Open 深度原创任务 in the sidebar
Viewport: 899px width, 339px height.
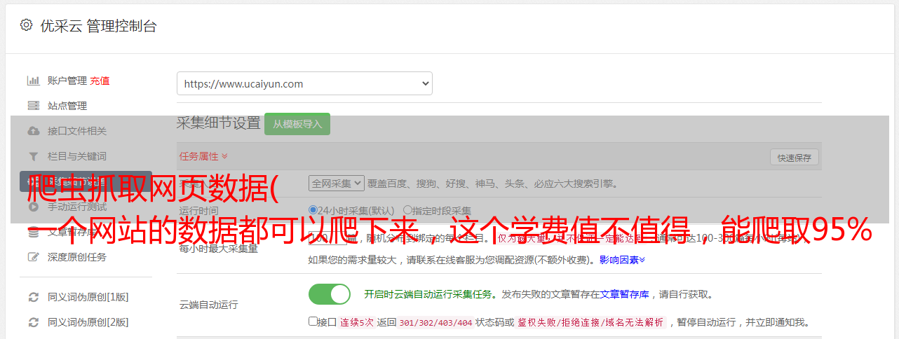coord(77,257)
